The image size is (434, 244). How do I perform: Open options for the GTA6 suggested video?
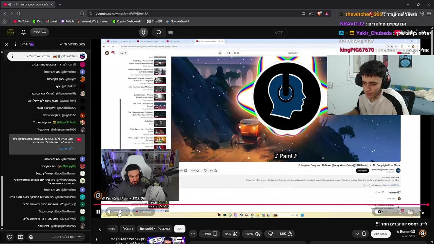(96, 240)
